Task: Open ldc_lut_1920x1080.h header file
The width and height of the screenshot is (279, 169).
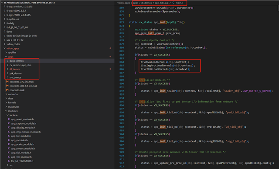Action: (22, 161)
